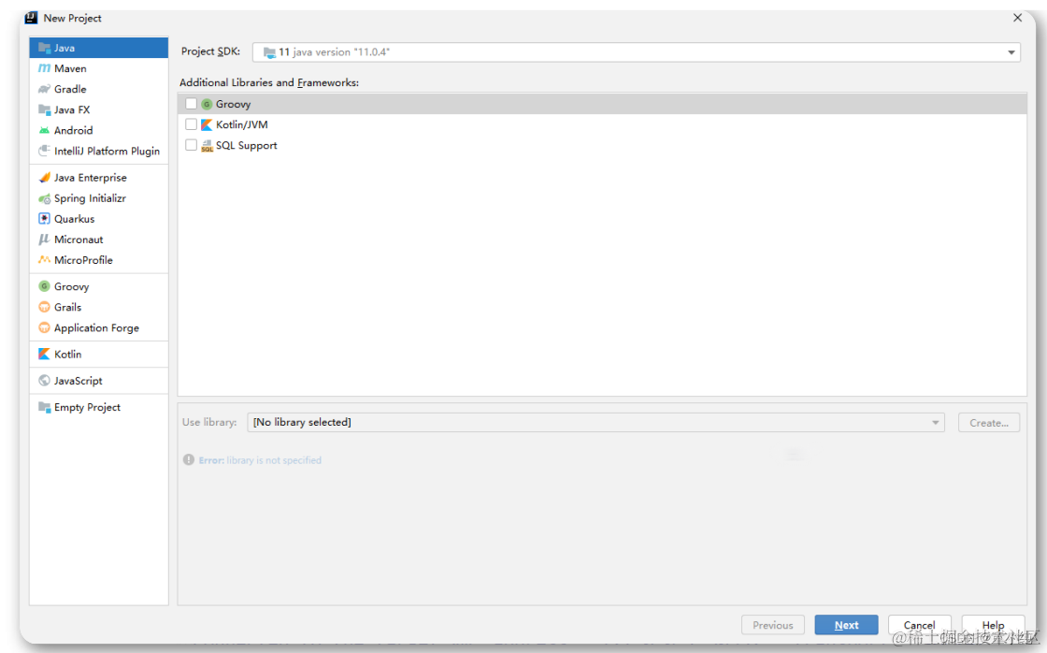1047x653 pixels.
Task: Click the JavaScript globe icon
Action: 44,381
